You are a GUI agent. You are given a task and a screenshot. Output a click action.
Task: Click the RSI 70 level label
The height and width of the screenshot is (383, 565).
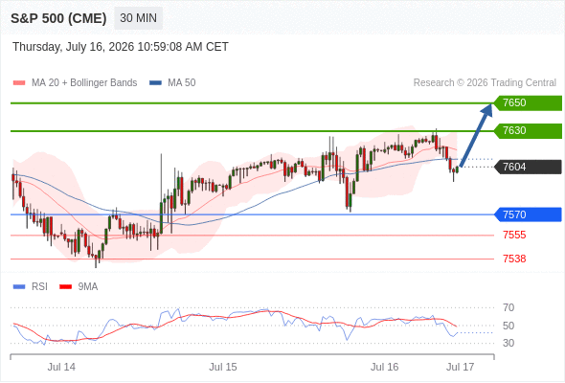pos(508,307)
